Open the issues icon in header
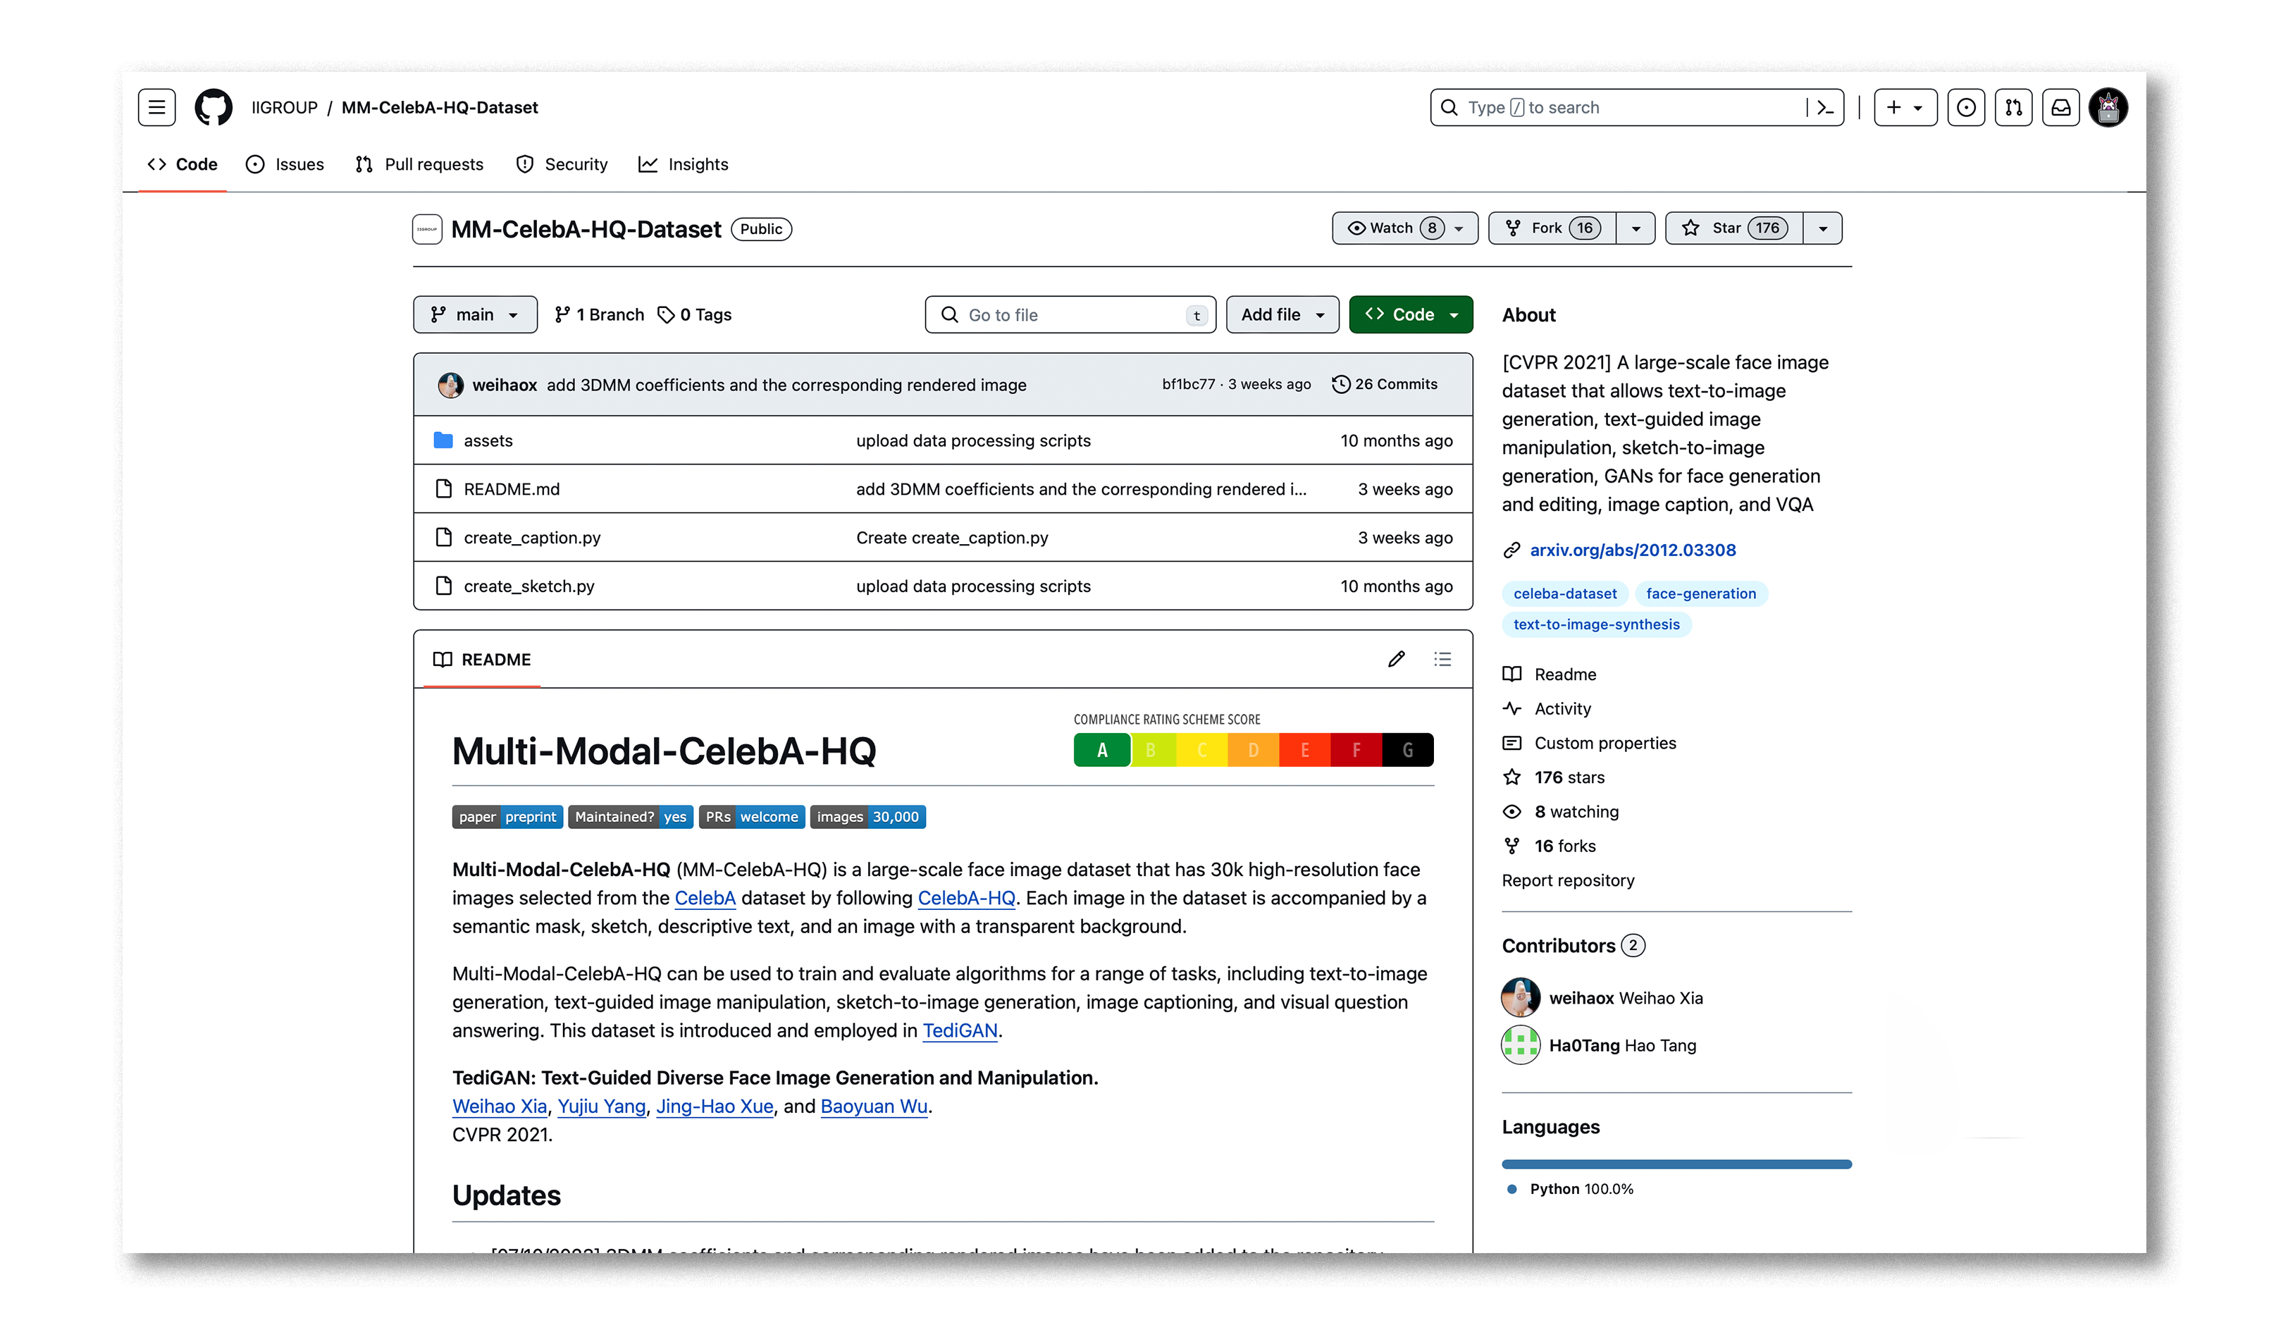Image resolution: width=2269 pixels, height=1325 pixels. coord(1965,107)
